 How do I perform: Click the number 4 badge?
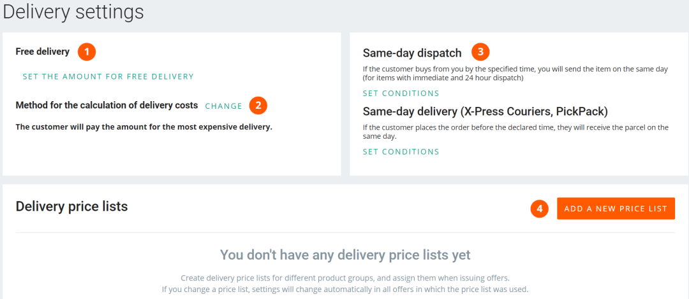tap(540, 208)
